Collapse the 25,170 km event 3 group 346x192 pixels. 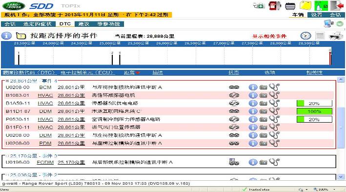coord(7,156)
